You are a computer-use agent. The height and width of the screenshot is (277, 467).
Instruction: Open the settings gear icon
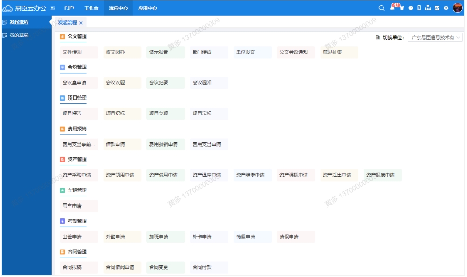pos(446,8)
